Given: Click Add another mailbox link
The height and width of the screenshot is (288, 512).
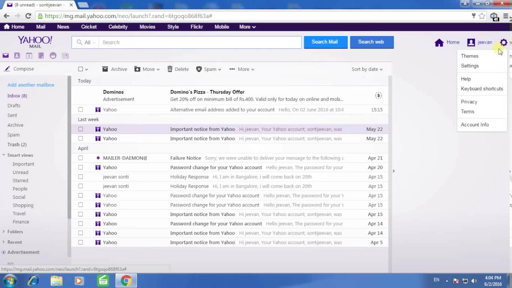Looking at the screenshot, I should pyautogui.click(x=31, y=85).
